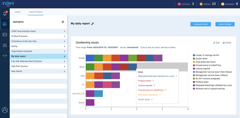Viewport: 240px width, 118px height.
Task: Open the CHKP best practices report
Action: coord(23,31)
